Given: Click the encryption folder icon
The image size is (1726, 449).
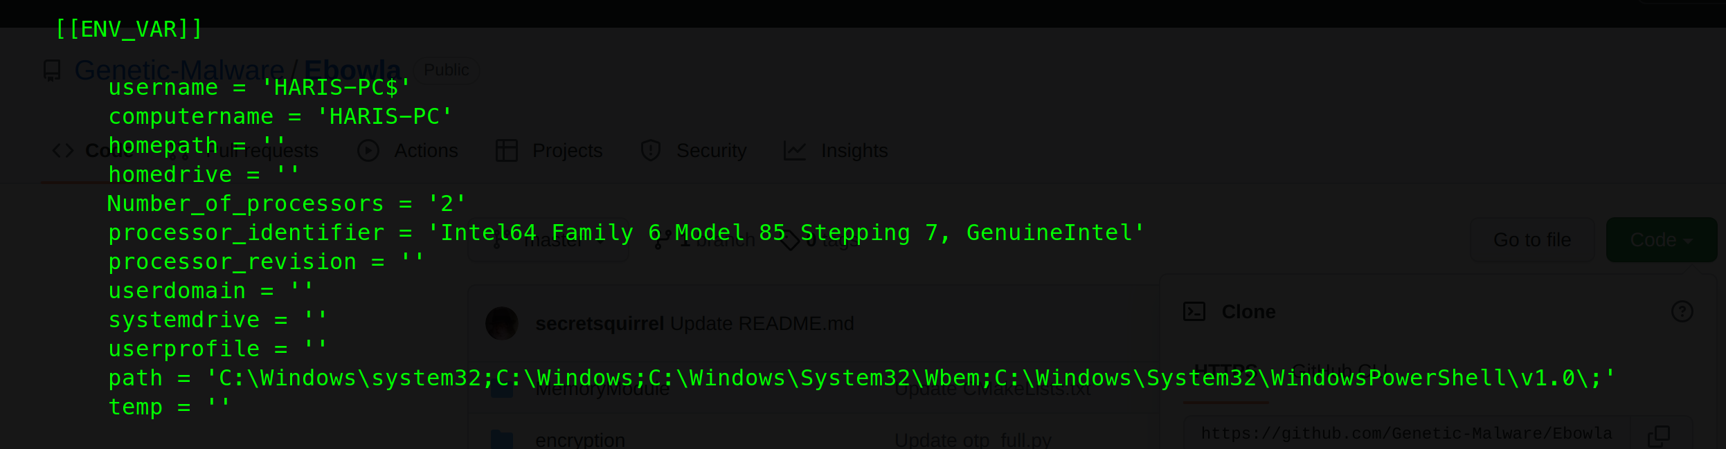Looking at the screenshot, I should click(x=502, y=440).
